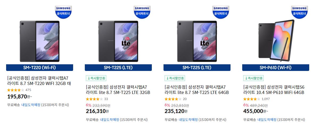314x126 pixels.
Task: Open SM-T225 LTE 64GB product image
Action: [x=197, y=41]
